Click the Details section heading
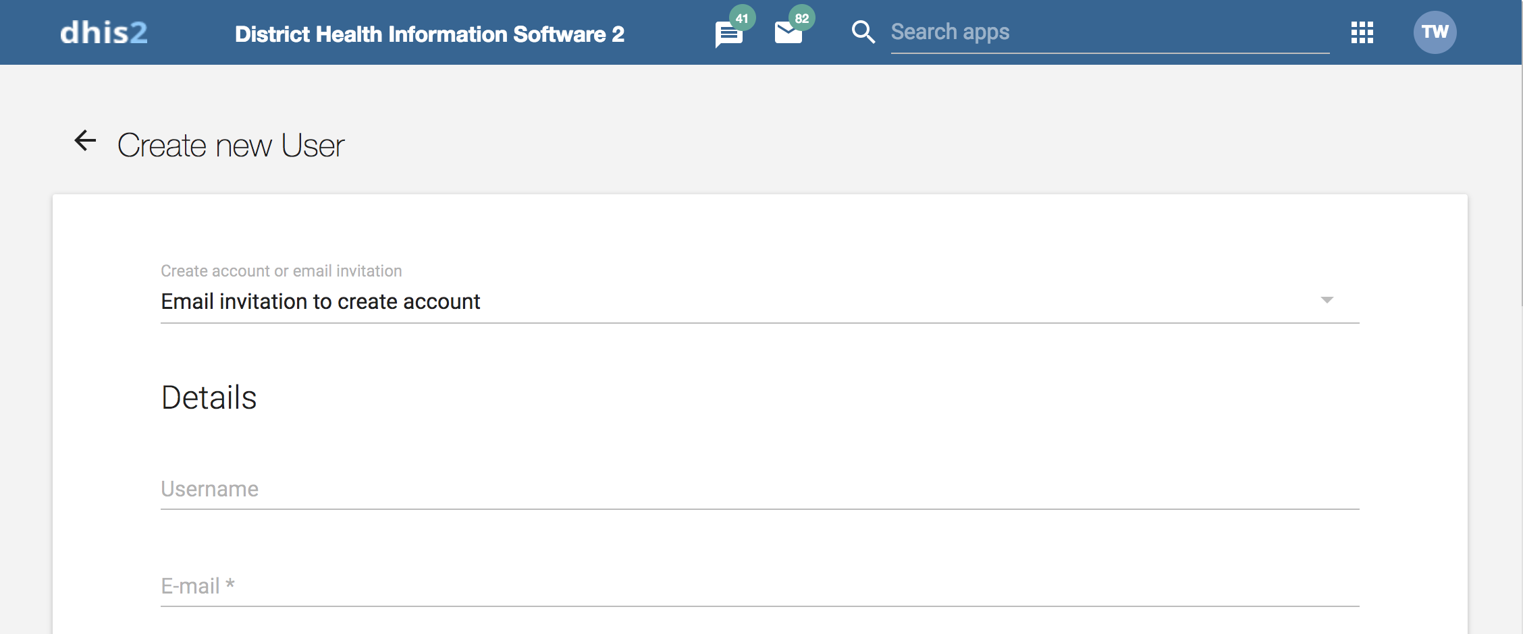This screenshot has height=634, width=1523. tap(209, 397)
